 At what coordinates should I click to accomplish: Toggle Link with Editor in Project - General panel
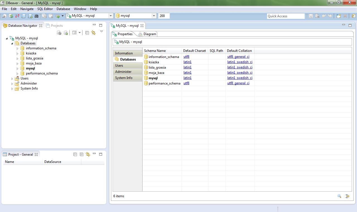coord(88,154)
